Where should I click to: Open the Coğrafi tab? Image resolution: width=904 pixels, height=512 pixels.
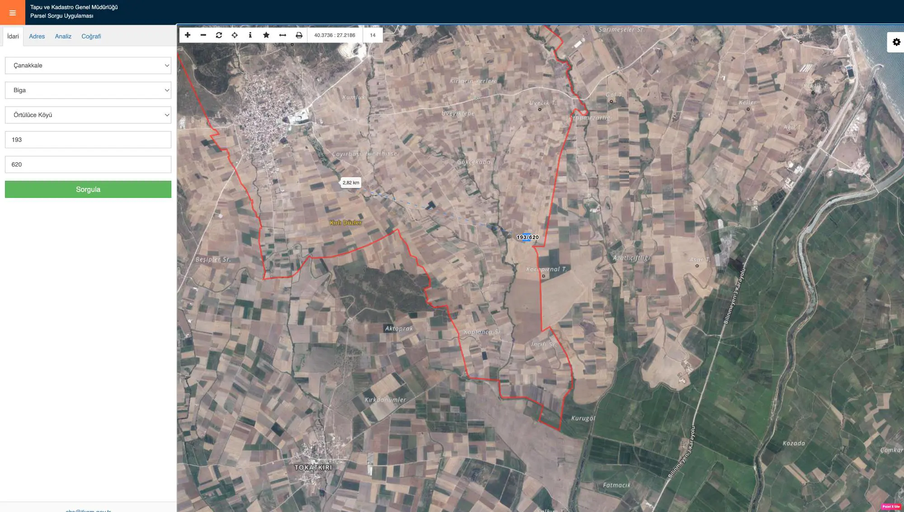click(x=91, y=36)
